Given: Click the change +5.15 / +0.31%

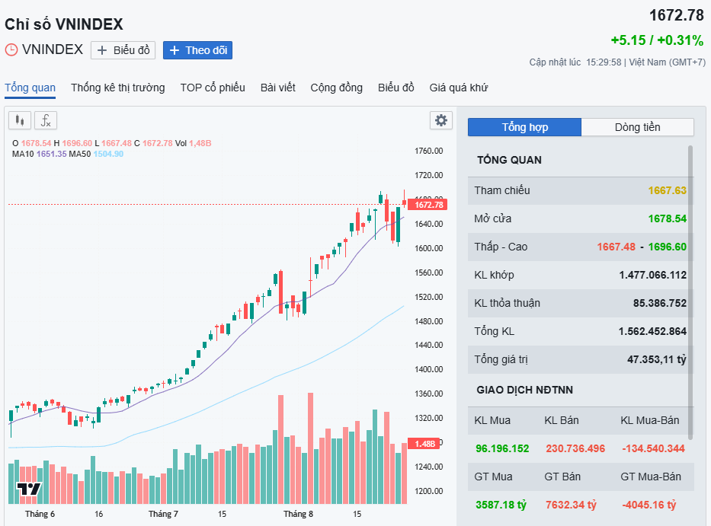Looking at the screenshot, I should (x=657, y=40).
